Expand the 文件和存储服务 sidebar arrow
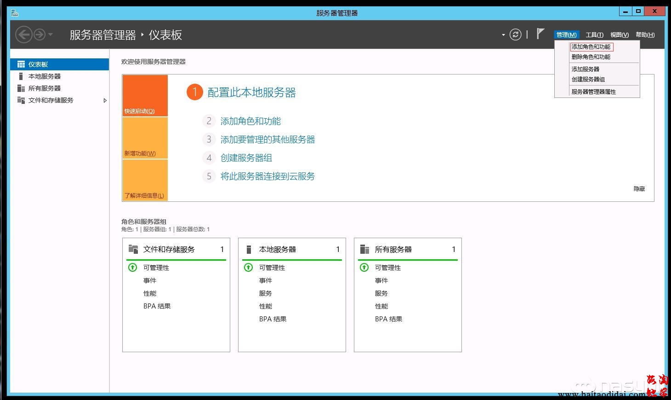Viewport: 671px width, 400px height. pyautogui.click(x=105, y=100)
